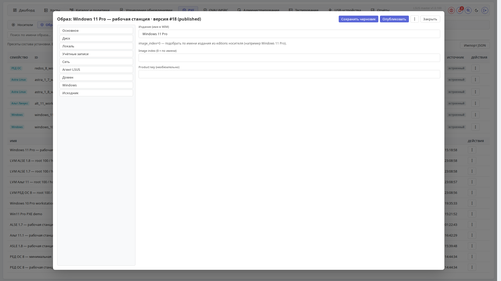The height and width of the screenshot is (281, 501).
Task: Click the РЕД ОС 8 — минимальная name
Action: click(31, 257)
